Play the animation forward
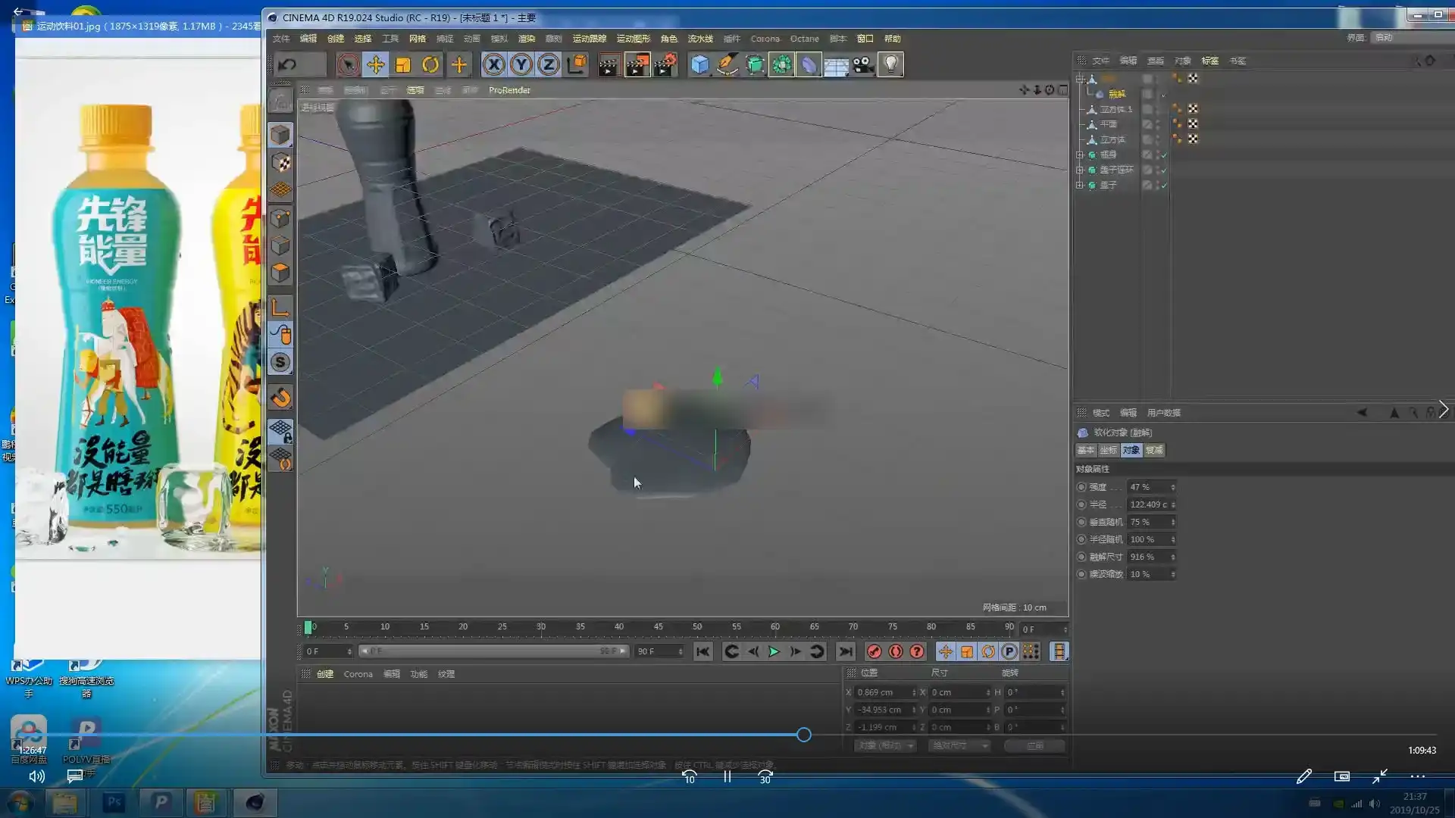 (x=774, y=651)
